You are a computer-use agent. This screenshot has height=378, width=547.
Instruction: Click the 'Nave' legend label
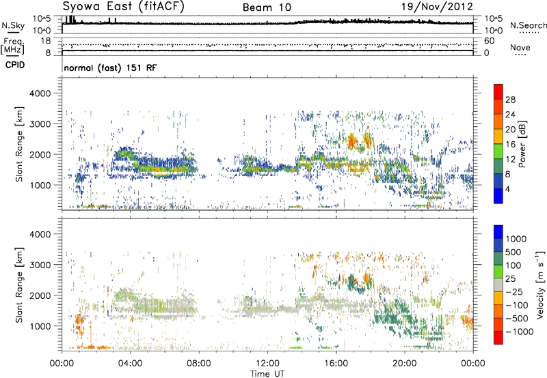[520, 48]
